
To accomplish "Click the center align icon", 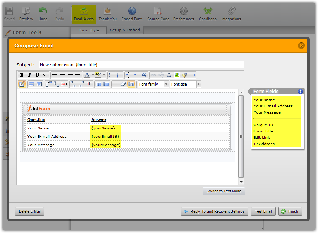I will [x=62, y=75].
